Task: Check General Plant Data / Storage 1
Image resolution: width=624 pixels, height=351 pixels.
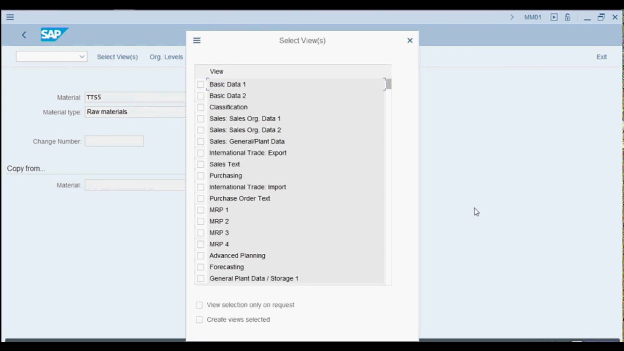Action: 201,278
